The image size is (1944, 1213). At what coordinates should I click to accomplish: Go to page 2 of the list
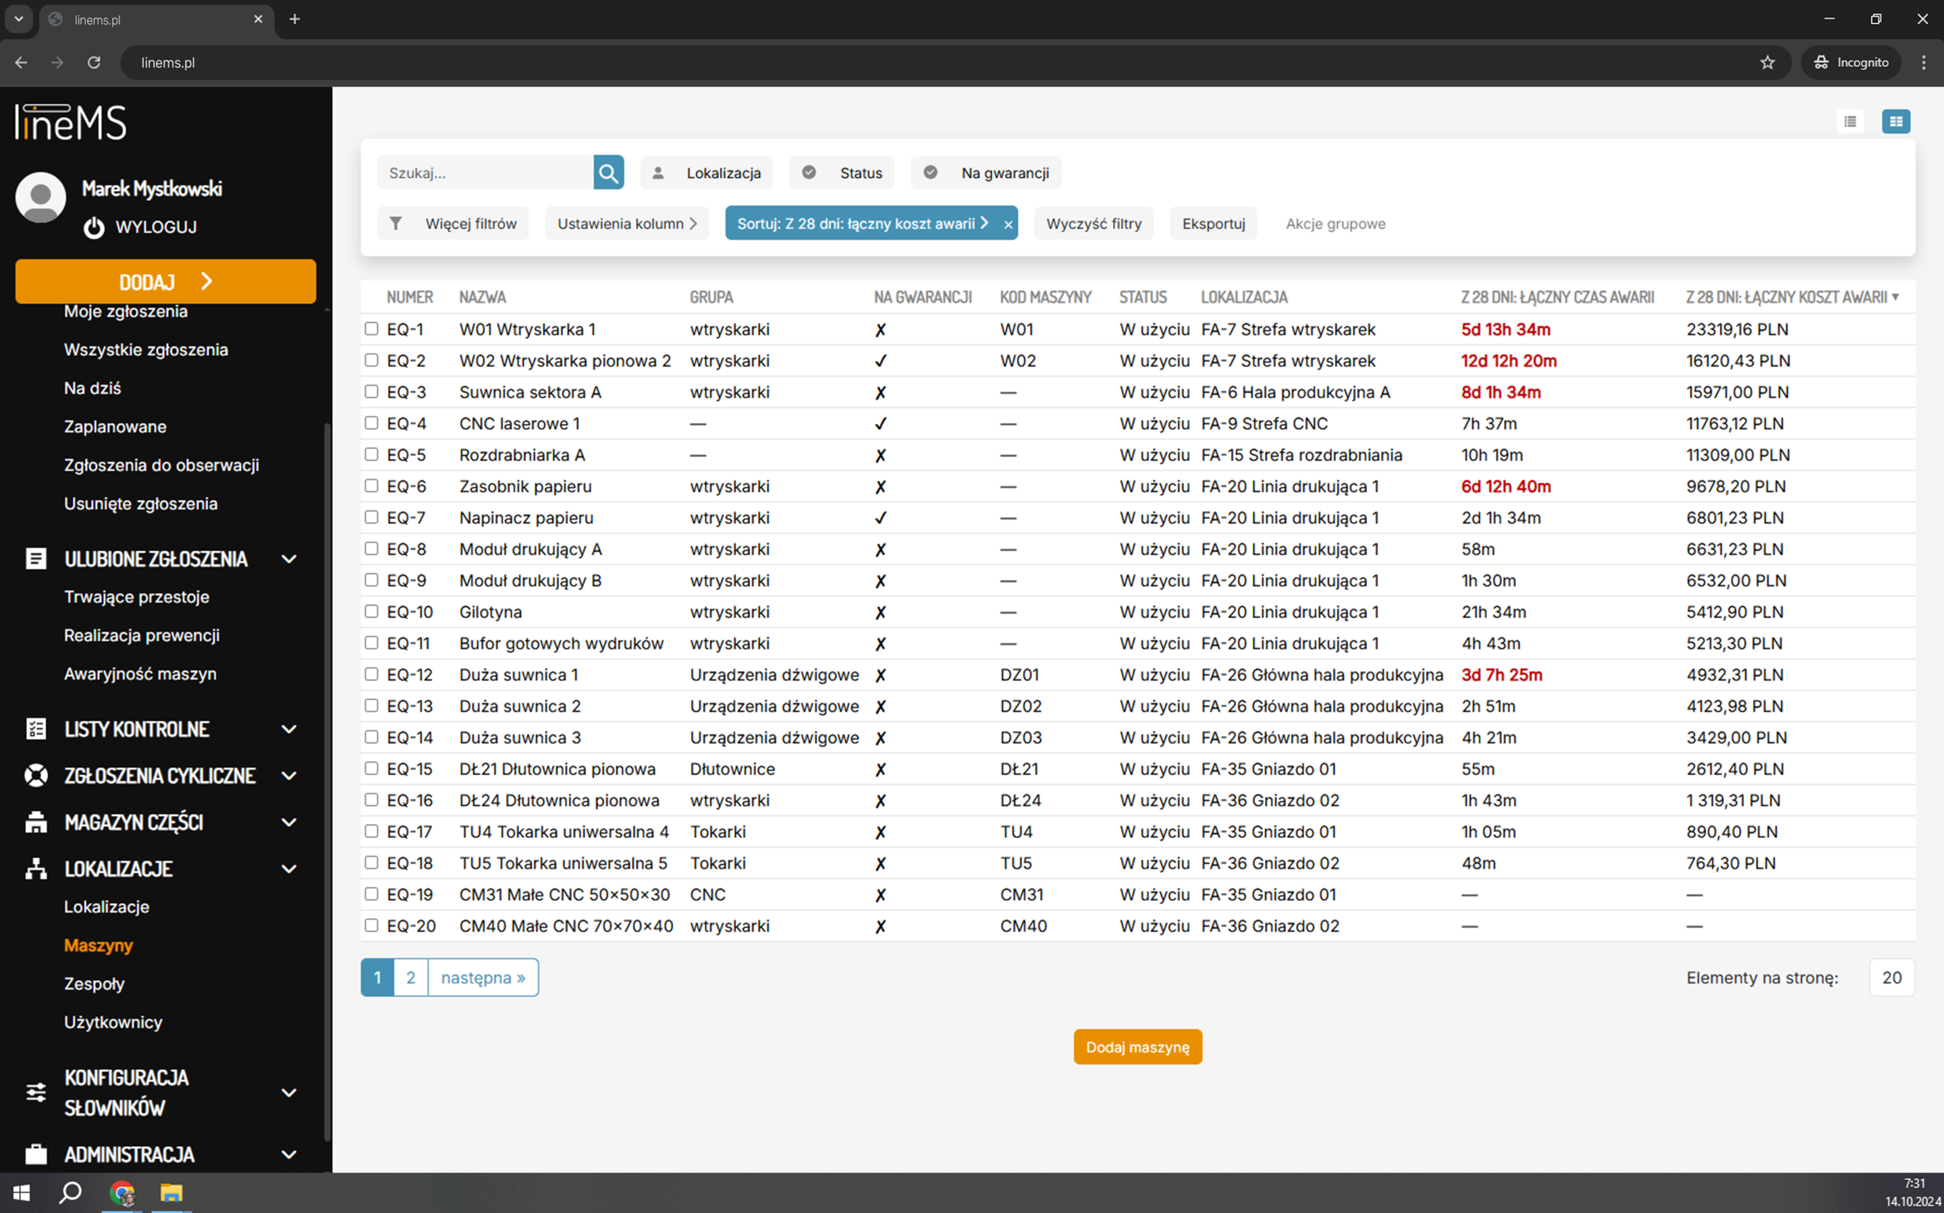click(410, 977)
